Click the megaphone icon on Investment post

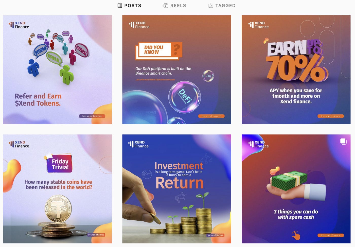pyautogui.click(x=181, y=197)
